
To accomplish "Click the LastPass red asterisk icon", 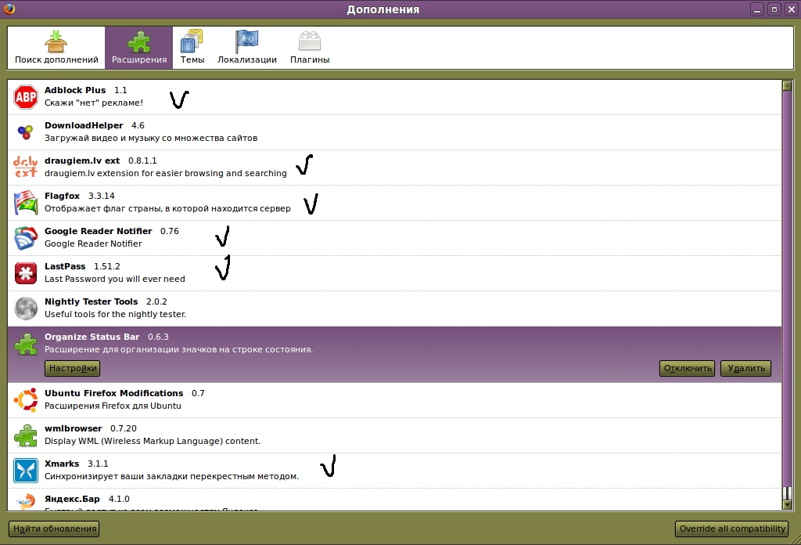I will coord(26,273).
